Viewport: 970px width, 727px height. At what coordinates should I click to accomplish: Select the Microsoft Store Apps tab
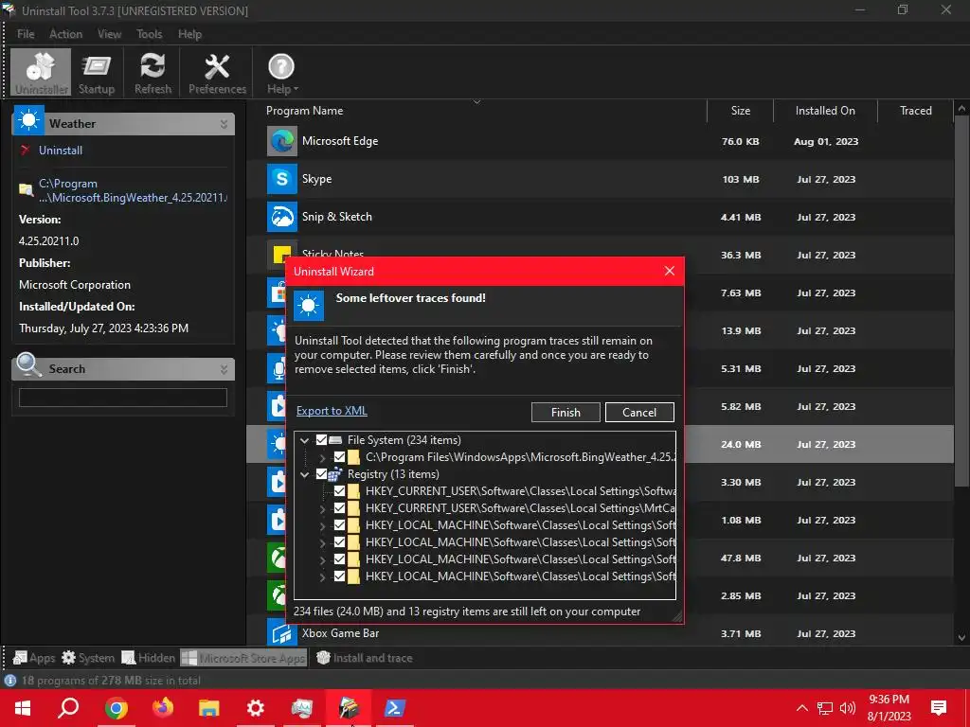coord(244,658)
